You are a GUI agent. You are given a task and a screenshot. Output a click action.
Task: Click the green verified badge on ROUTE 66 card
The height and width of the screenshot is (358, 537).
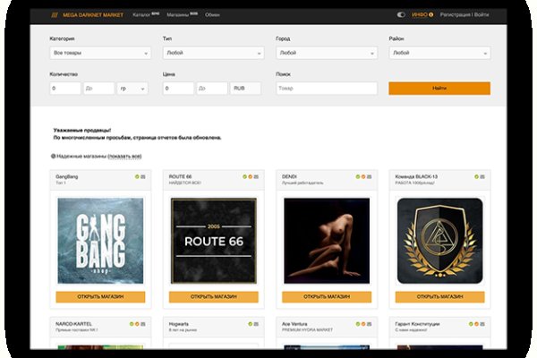click(x=245, y=176)
